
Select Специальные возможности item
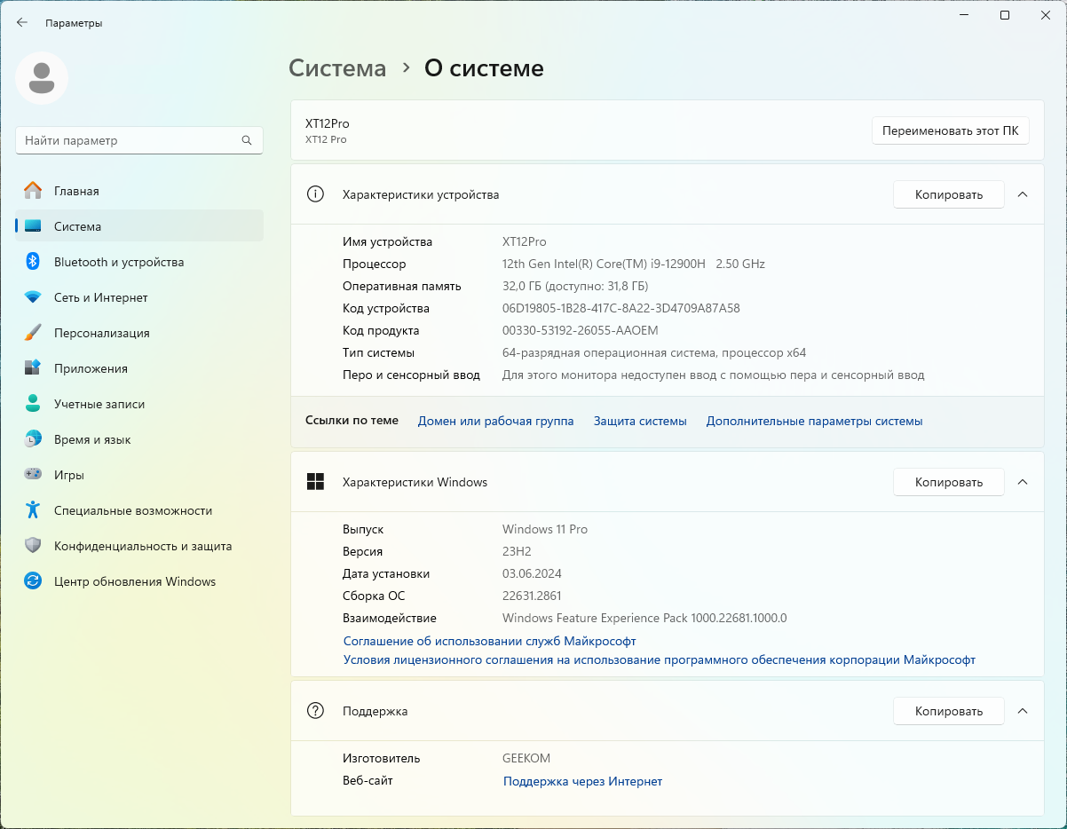139,510
